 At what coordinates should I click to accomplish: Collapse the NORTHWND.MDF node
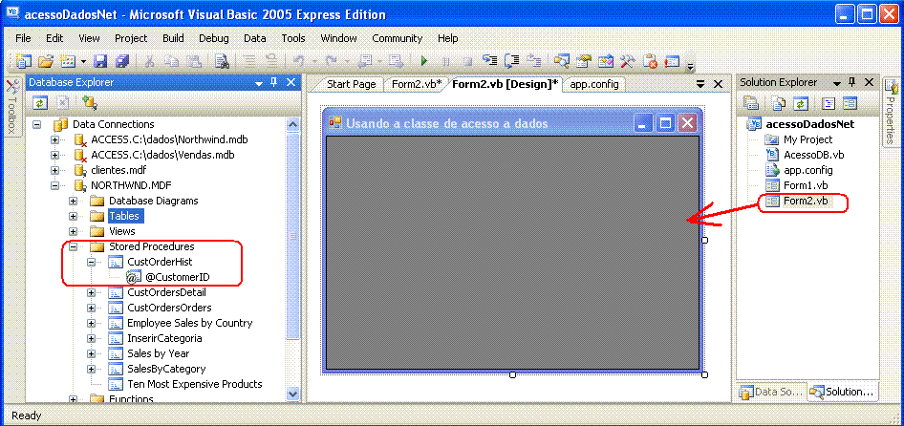[x=55, y=185]
